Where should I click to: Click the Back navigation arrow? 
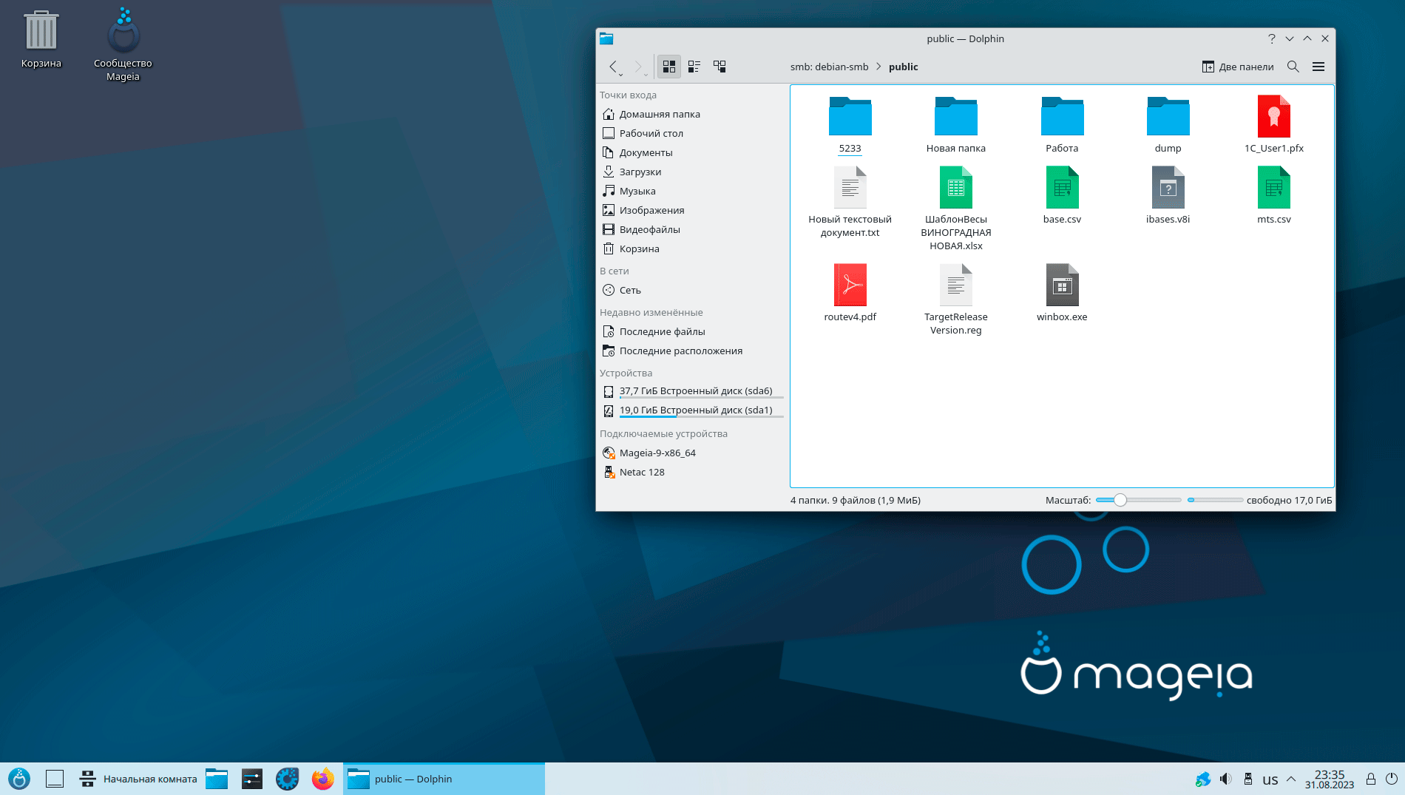click(613, 67)
